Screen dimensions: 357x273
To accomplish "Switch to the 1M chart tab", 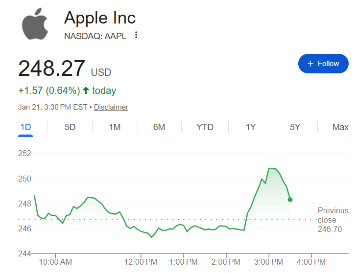I will tap(115, 127).
